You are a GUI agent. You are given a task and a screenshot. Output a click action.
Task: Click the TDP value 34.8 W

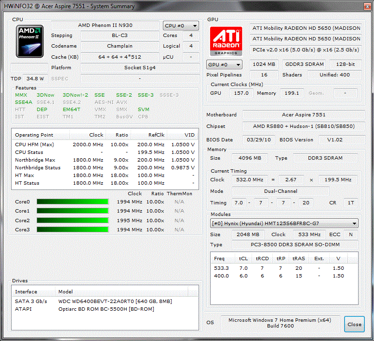click(x=35, y=78)
